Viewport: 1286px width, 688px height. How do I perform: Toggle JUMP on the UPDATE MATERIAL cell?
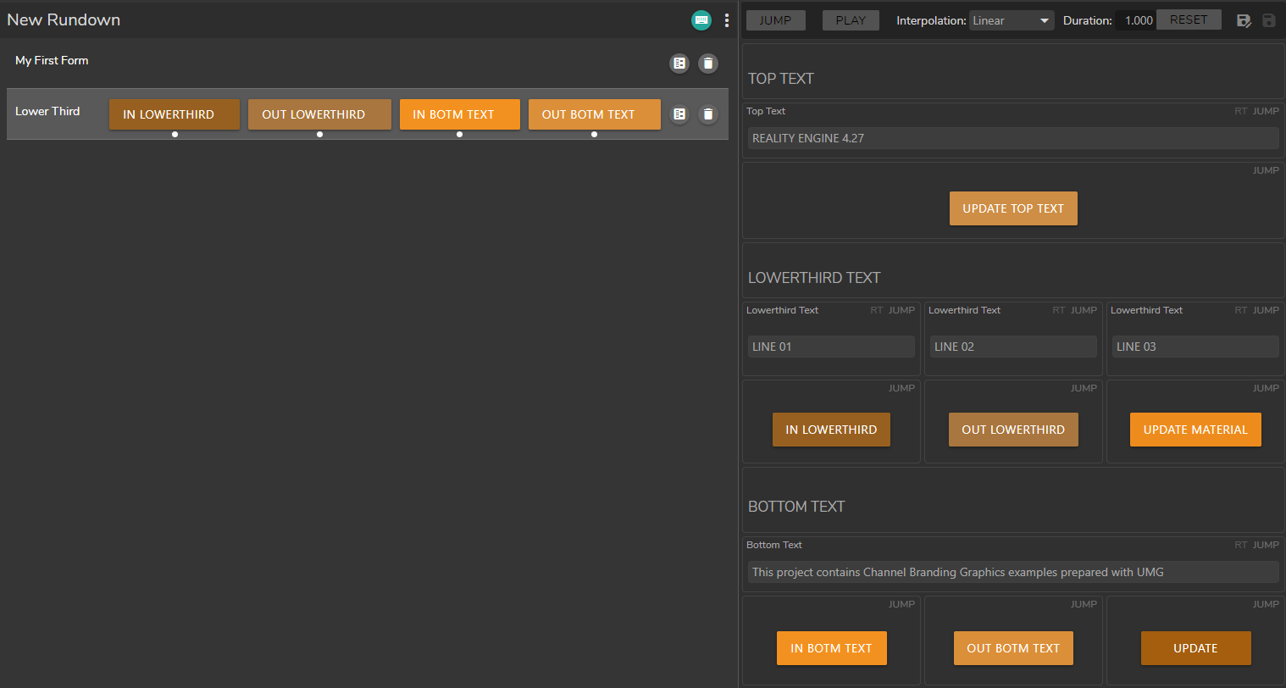(x=1266, y=388)
